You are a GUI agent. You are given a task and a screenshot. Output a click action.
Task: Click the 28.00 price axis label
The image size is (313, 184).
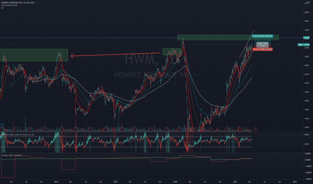[x=306, y=65]
